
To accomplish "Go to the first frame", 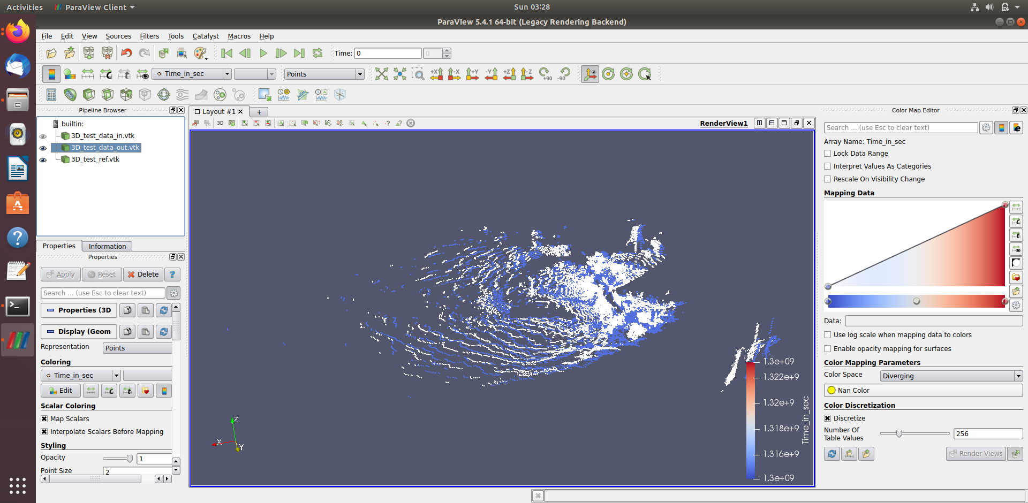I will (x=226, y=53).
